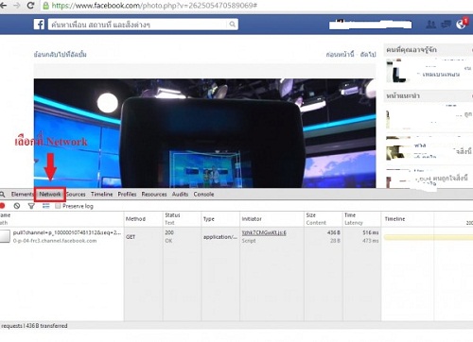Click the TV studio photo

coord(205,133)
